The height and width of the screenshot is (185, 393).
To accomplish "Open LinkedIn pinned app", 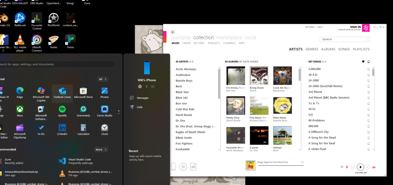I will (62, 130).
